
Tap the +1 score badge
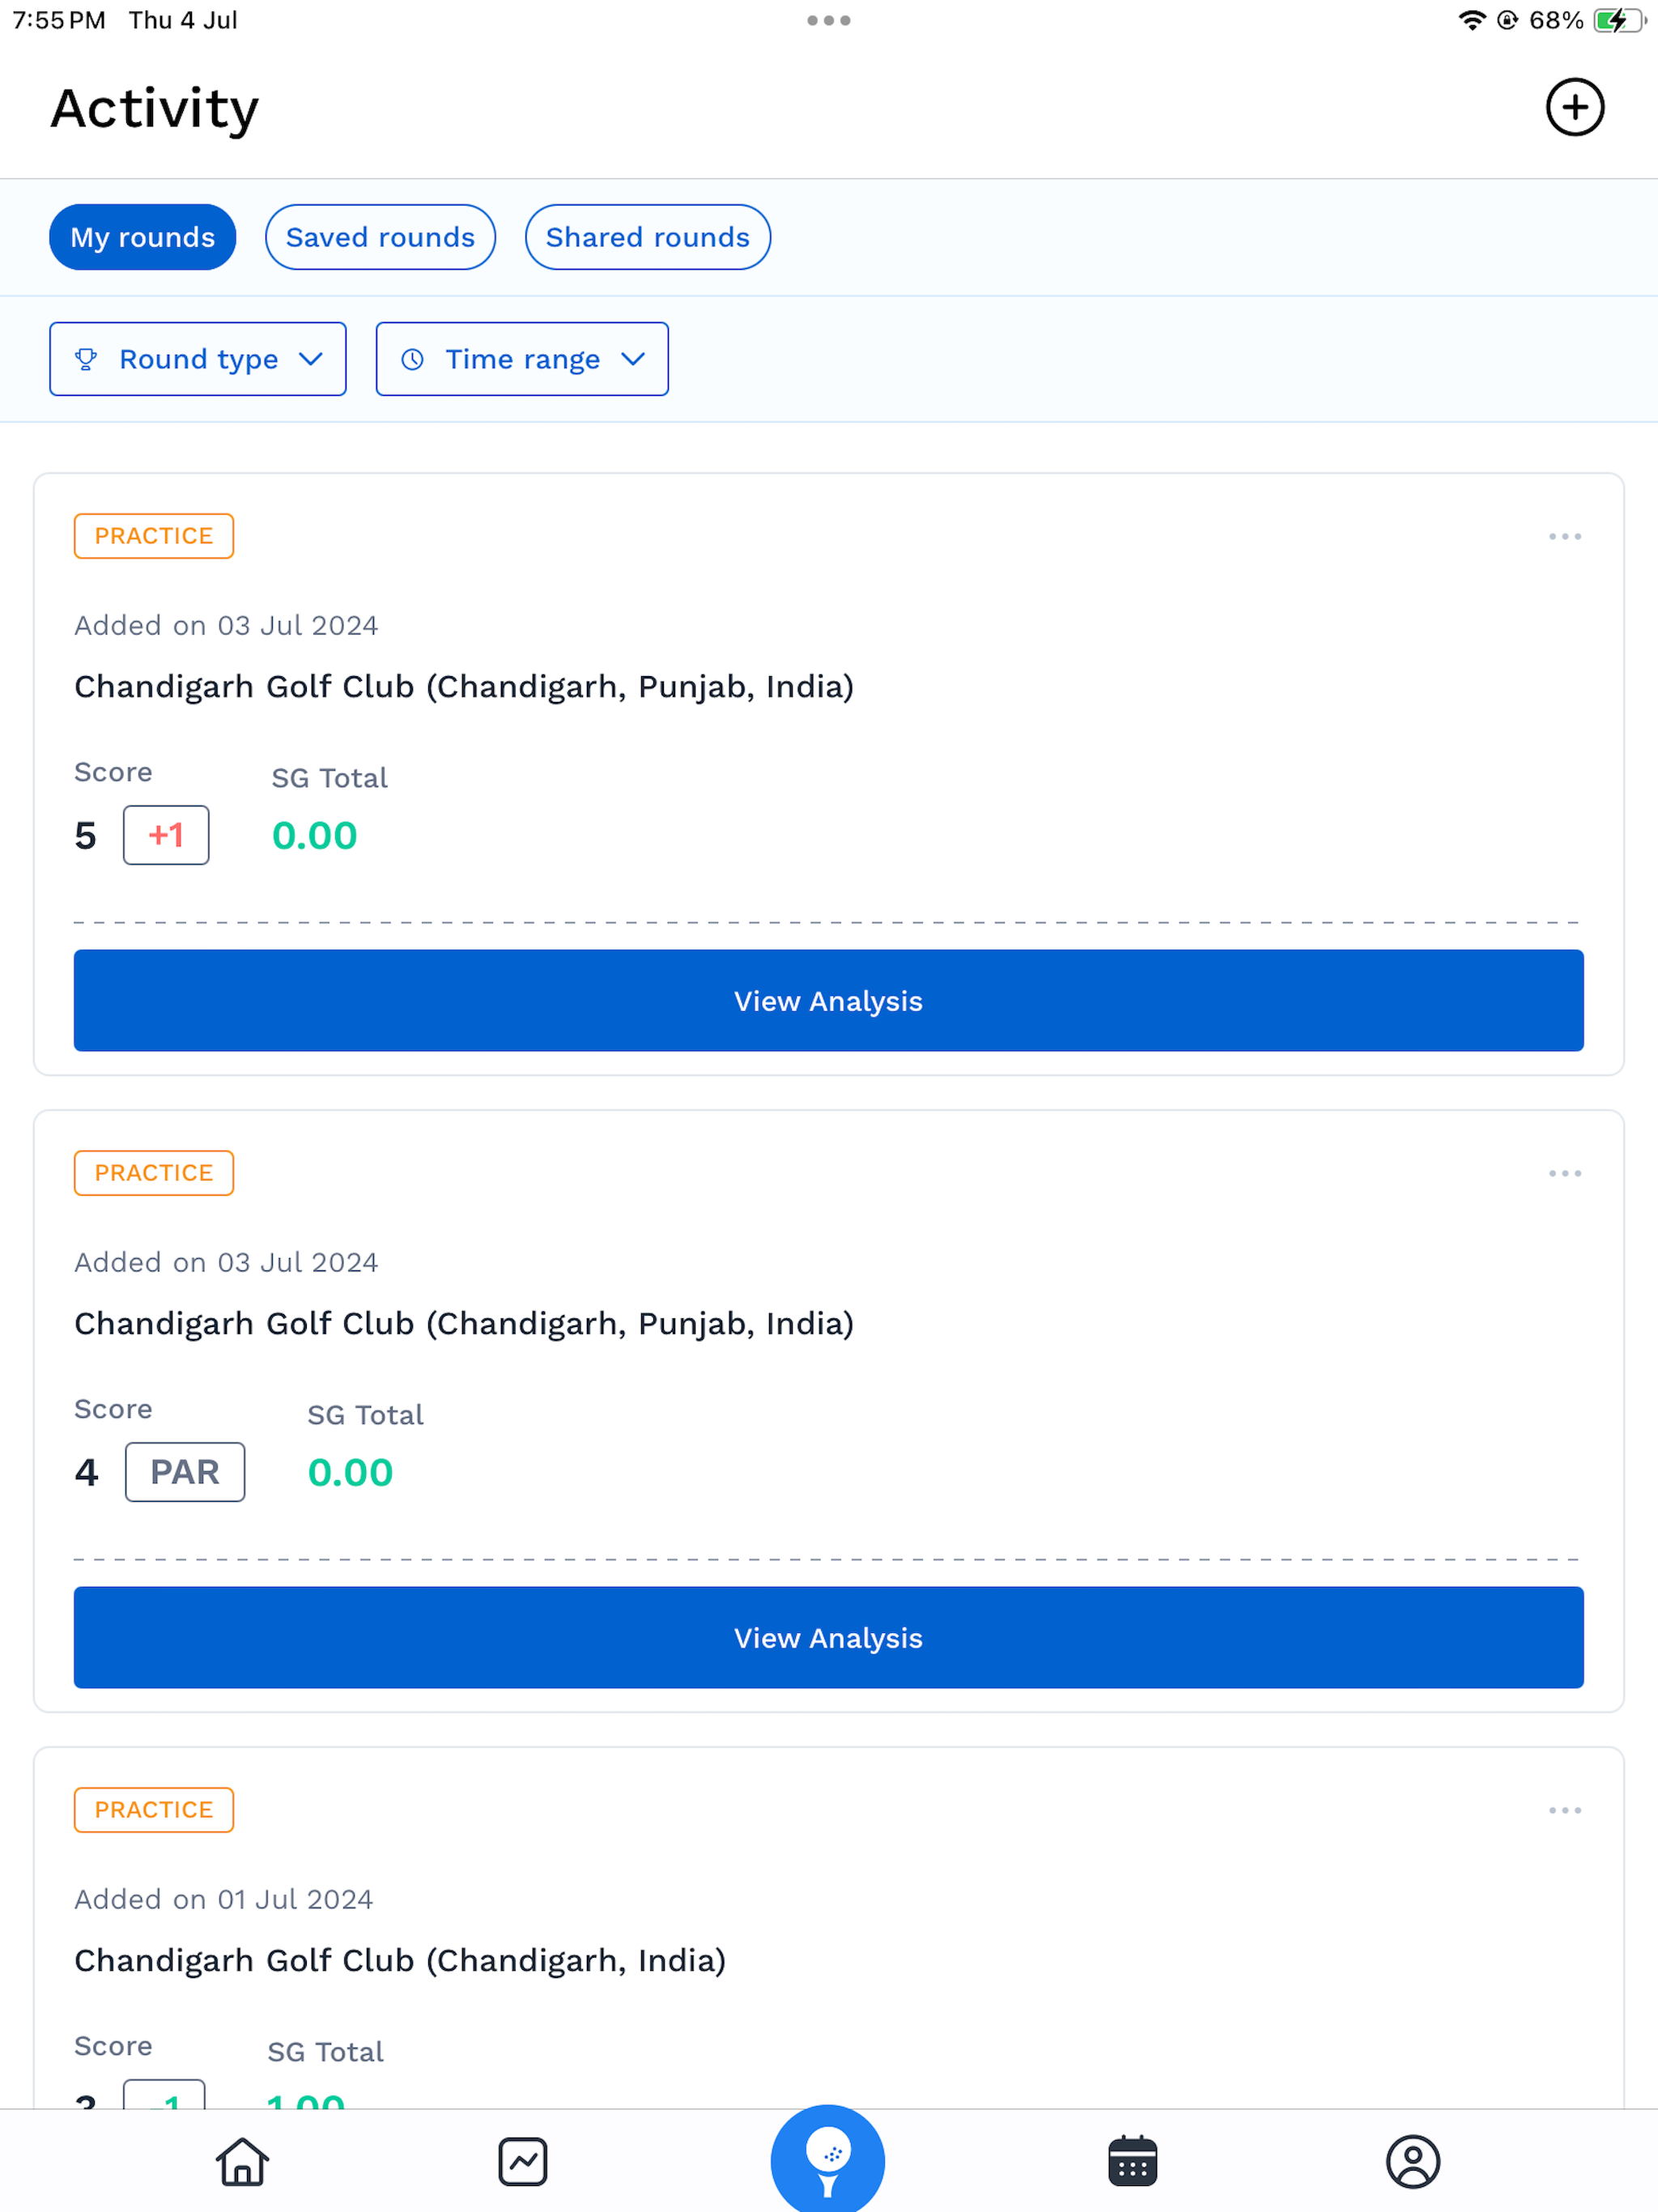pyautogui.click(x=166, y=835)
